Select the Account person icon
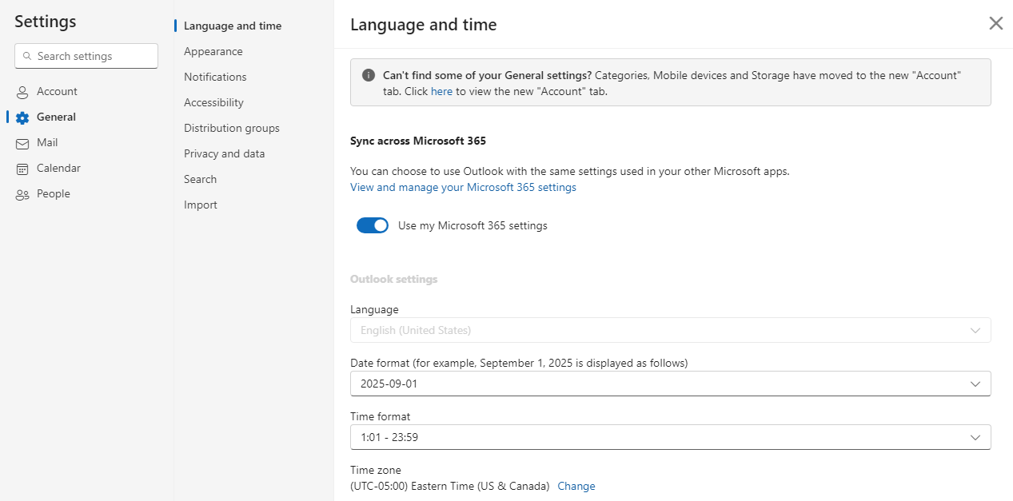 22,91
